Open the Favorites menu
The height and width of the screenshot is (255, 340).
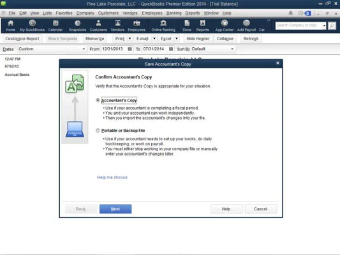click(64, 13)
